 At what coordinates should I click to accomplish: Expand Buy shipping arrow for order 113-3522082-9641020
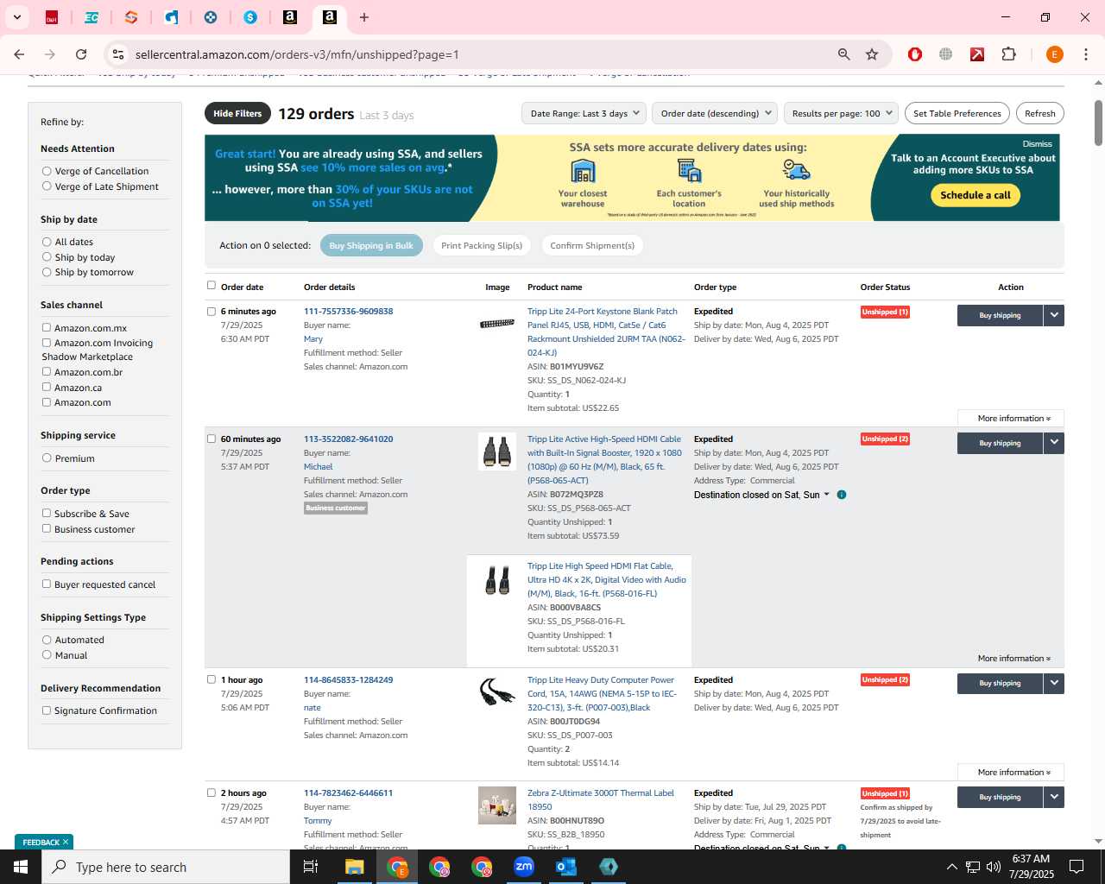(1054, 443)
